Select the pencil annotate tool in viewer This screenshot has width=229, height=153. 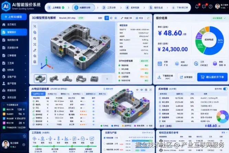tap(35, 50)
